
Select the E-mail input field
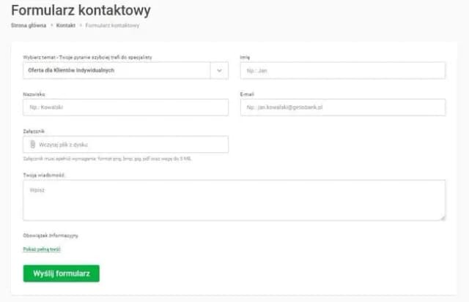click(342, 107)
